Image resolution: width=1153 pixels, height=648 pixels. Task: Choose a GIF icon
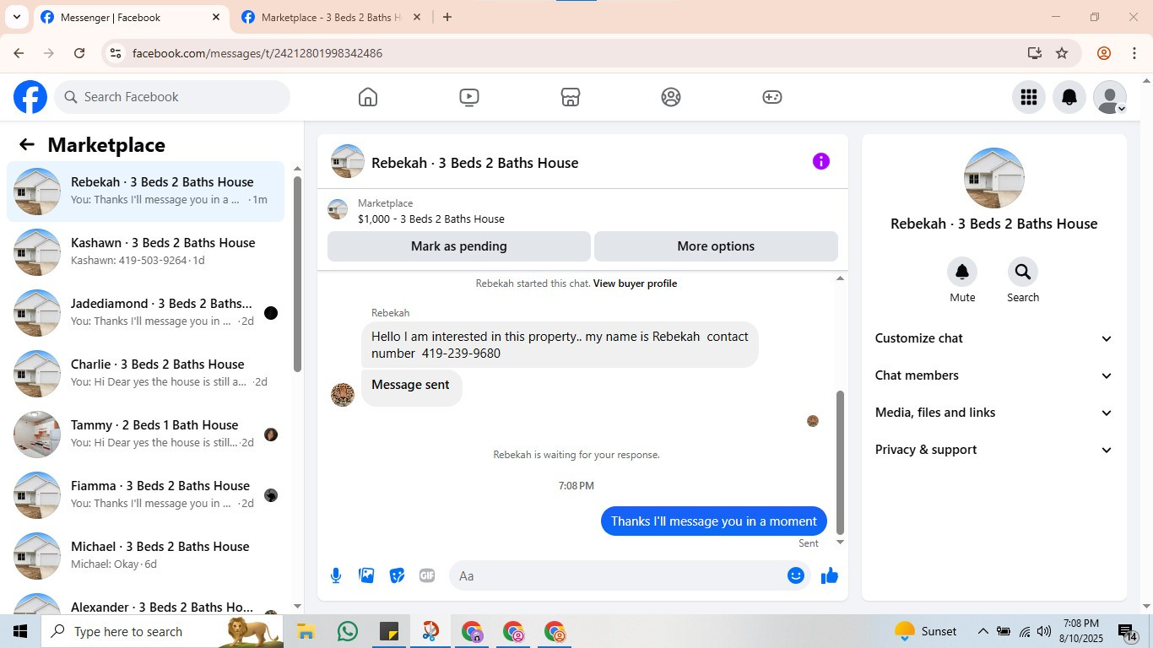pyautogui.click(x=427, y=575)
